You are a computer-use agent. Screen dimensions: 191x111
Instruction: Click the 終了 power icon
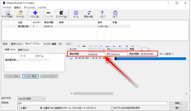[115, 13]
